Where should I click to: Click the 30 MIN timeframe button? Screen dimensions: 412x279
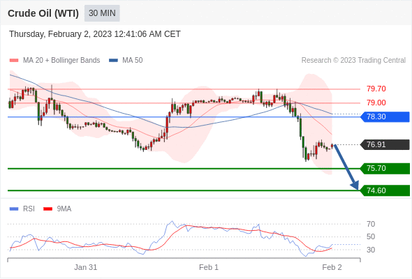(102, 13)
